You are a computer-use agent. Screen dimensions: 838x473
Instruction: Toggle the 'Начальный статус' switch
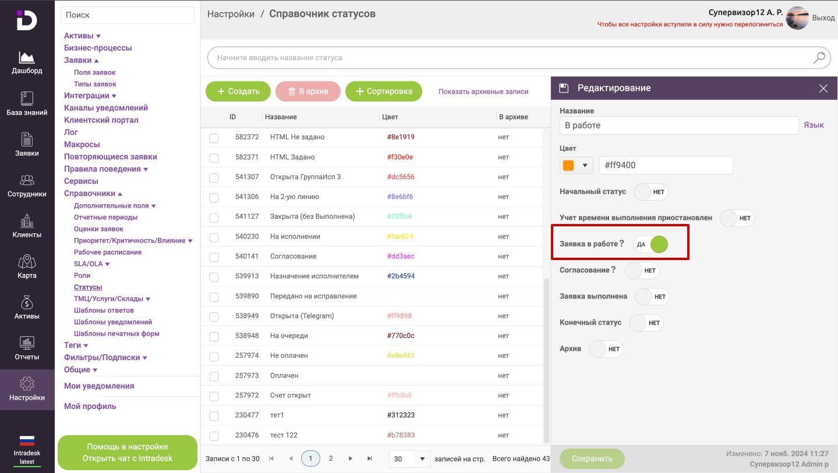coord(650,191)
